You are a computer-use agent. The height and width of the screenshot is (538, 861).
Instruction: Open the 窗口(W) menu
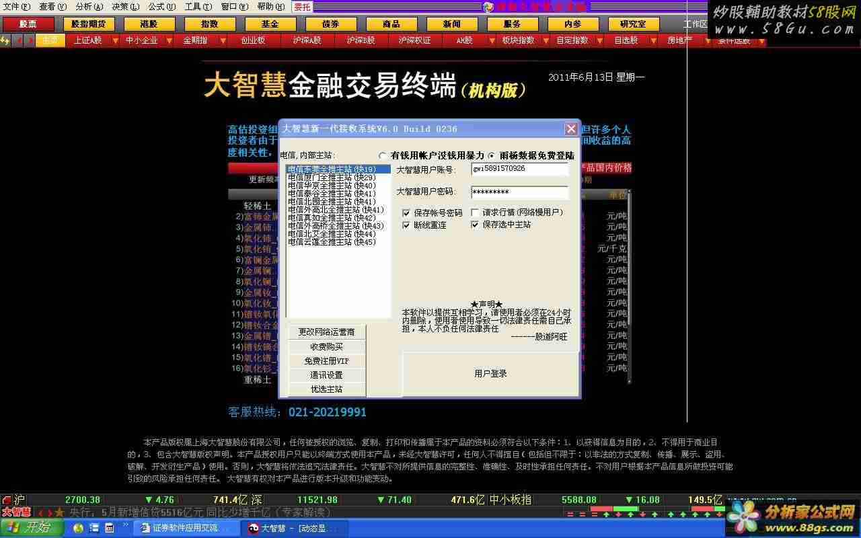pyautogui.click(x=235, y=7)
